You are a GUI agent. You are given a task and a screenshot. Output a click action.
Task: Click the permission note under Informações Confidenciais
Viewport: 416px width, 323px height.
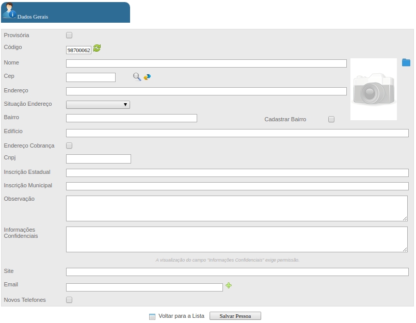(x=228, y=260)
